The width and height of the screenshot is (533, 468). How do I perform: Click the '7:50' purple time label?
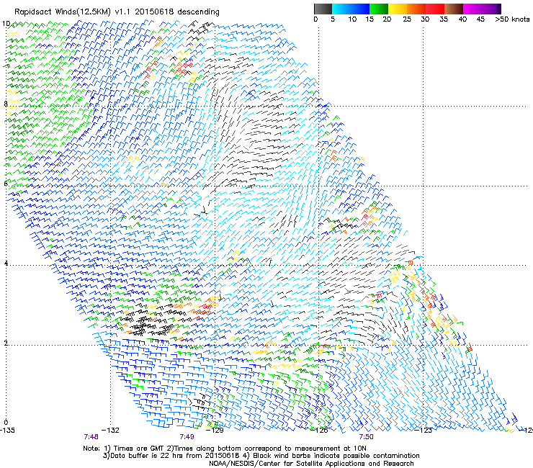tap(366, 437)
